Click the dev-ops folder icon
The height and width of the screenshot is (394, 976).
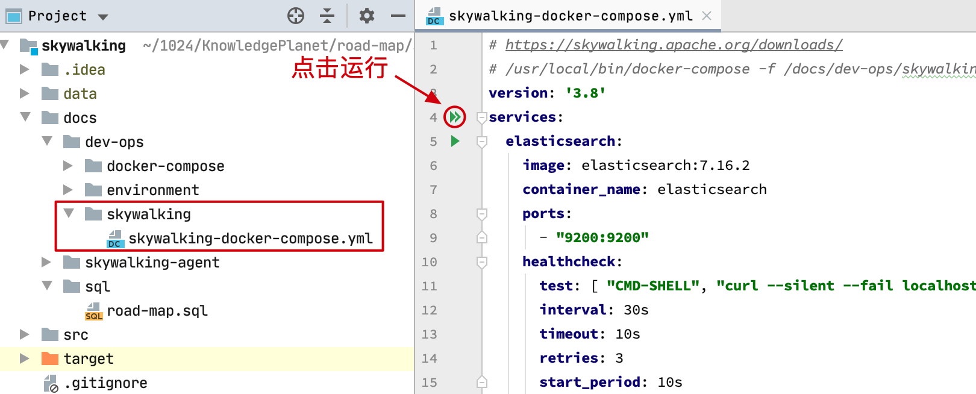pos(72,142)
